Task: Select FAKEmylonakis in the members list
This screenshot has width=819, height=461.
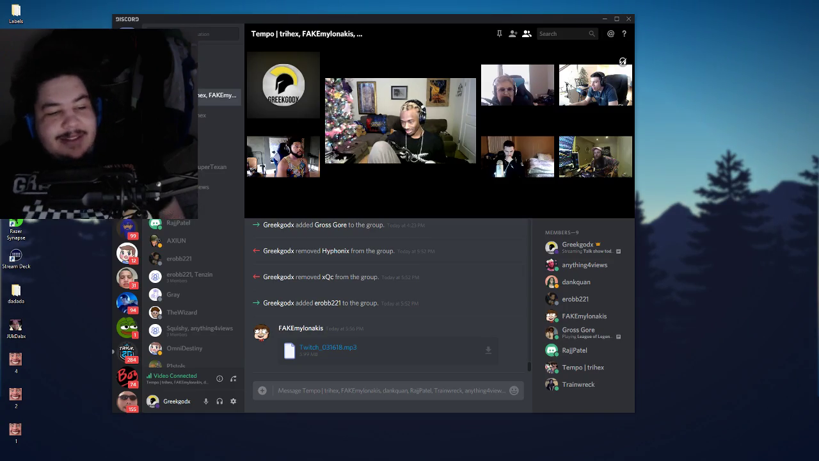Action: tap(584, 316)
